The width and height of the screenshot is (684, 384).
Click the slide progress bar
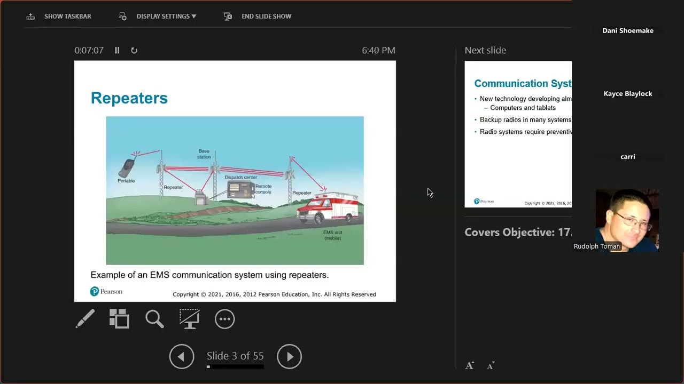coord(235,366)
